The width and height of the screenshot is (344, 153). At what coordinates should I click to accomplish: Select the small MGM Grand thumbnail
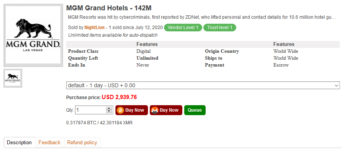pyautogui.click(x=13, y=78)
